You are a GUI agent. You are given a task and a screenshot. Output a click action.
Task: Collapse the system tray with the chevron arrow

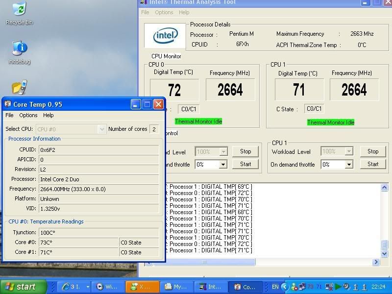click(284, 287)
